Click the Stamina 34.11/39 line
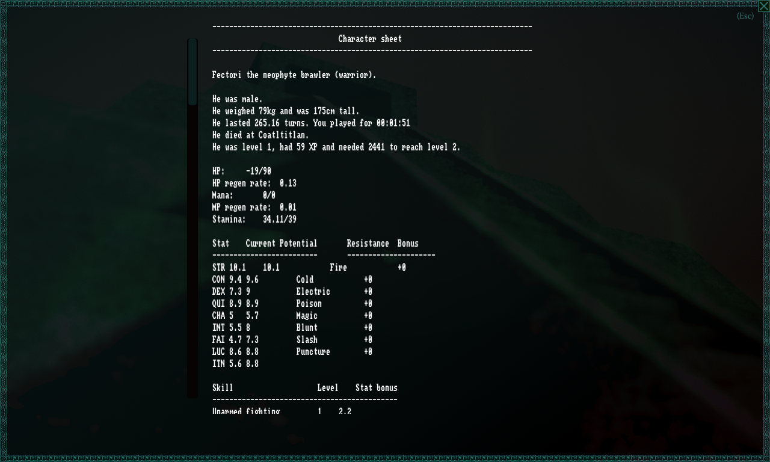770x462 pixels. pyautogui.click(x=254, y=219)
